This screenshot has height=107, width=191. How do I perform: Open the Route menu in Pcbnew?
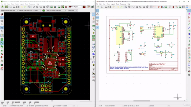pyautogui.click(x=17, y=4)
